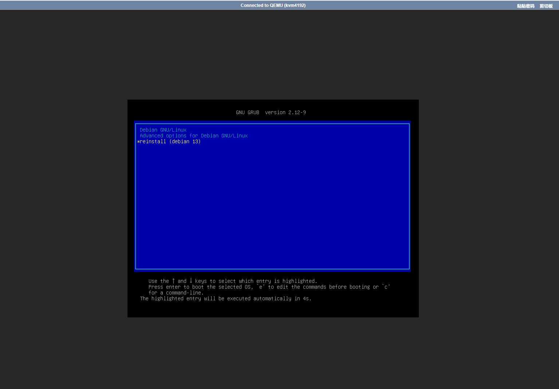
Task: Click the GNU GRUB version 2.12-9 header
Action: (x=271, y=112)
